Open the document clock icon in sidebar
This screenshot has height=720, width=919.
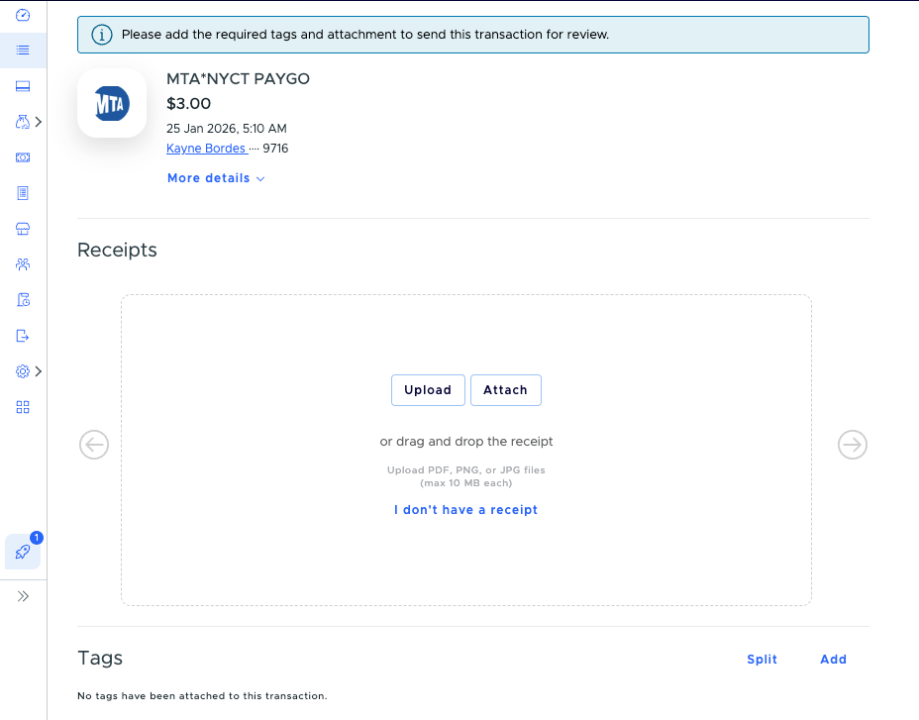point(23,300)
